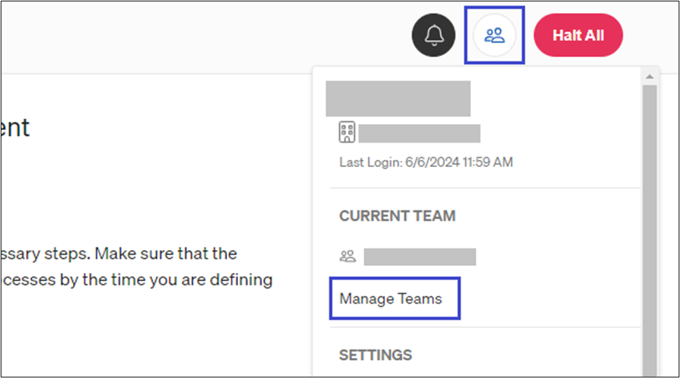Click the redacted user name at menu top

point(398,98)
